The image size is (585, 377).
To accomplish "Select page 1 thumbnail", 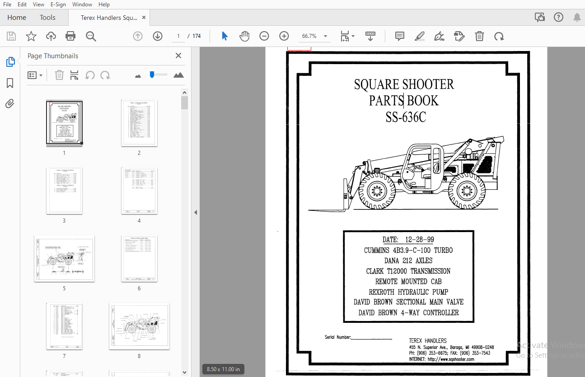I will pyautogui.click(x=64, y=123).
